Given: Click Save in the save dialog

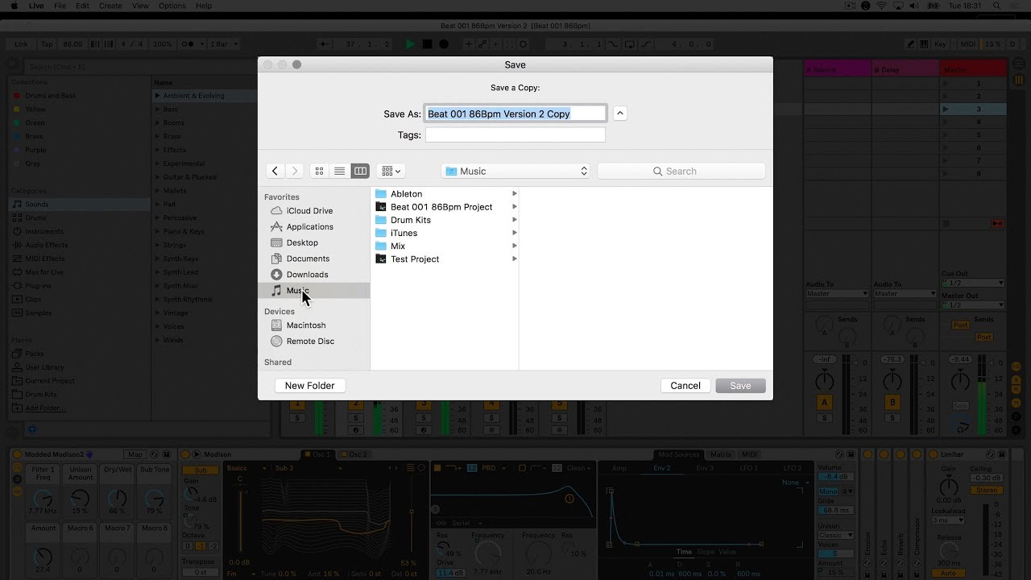Looking at the screenshot, I should point(740,386).
